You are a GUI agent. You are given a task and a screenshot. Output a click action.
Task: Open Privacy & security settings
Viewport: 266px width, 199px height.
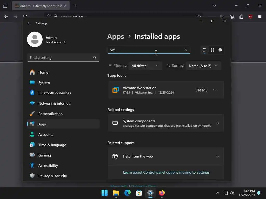(x=63, y=176)
